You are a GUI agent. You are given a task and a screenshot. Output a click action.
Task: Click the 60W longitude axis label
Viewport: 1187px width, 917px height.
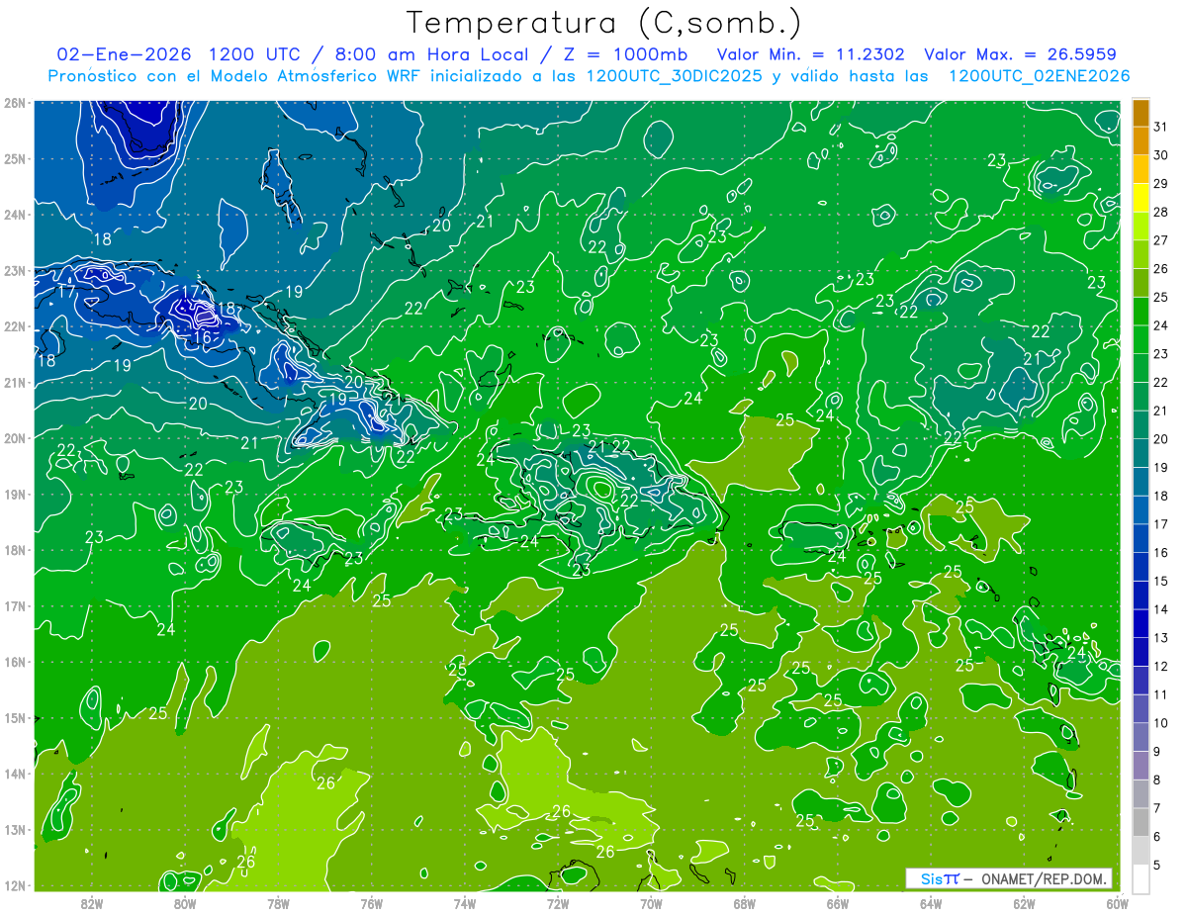(x=1117, y=903)
